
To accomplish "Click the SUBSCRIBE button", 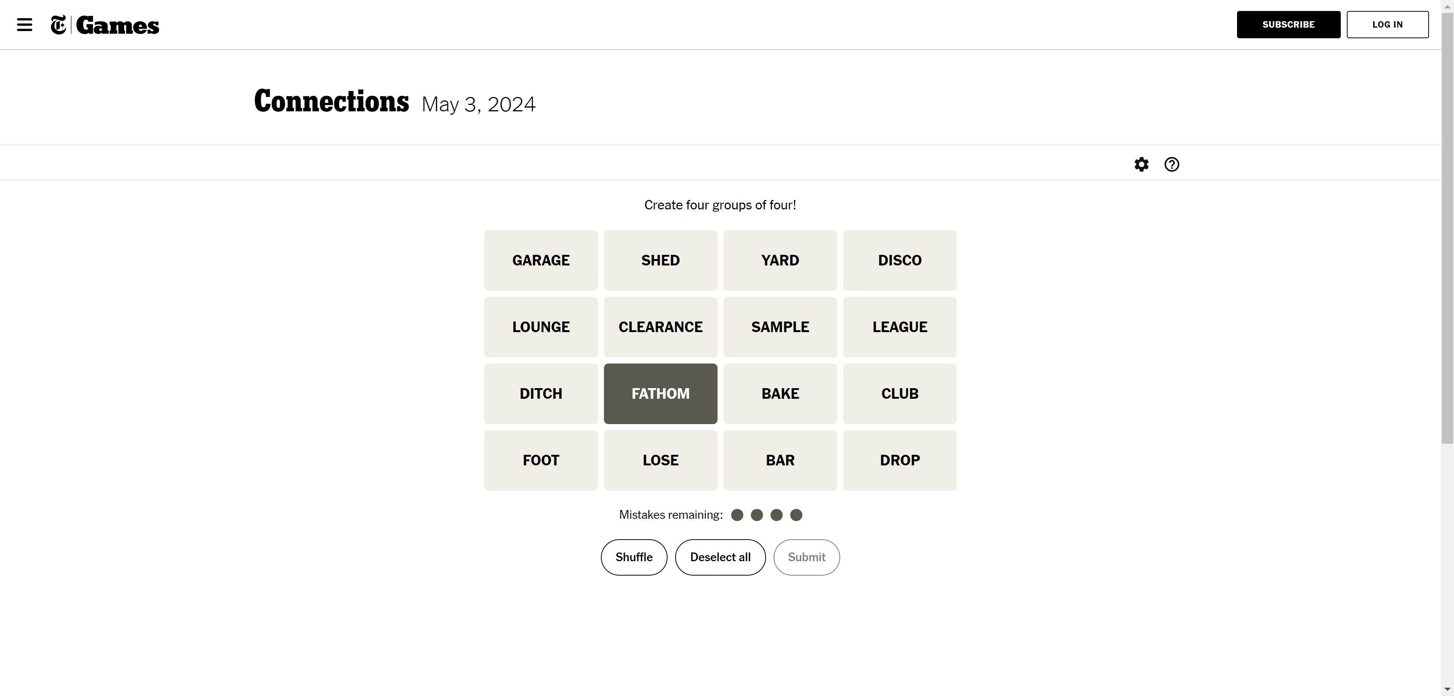I will 1288,24.
